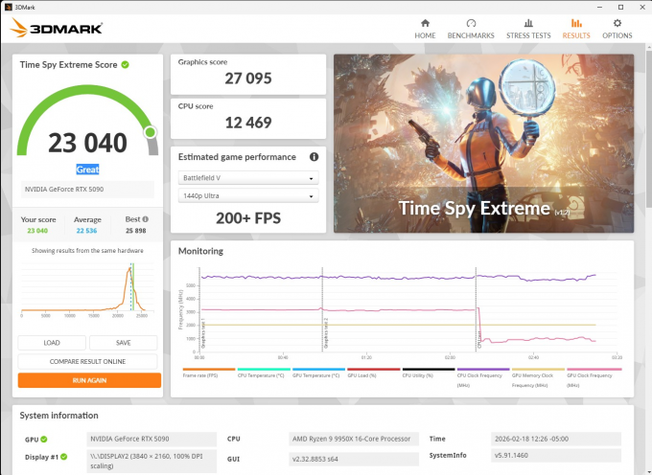Click the Time Spy Extreme banner image
Image resolution: width=652 pixels, height=475 pixels.
pos(483,144)
